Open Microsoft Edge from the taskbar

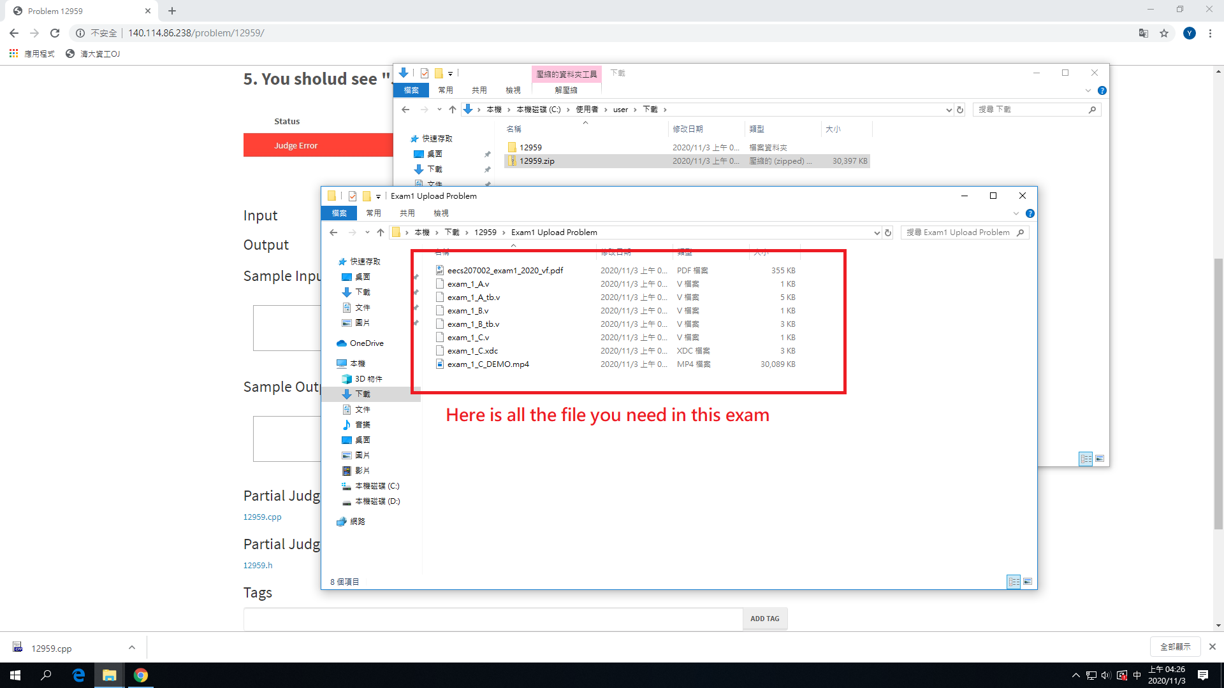(78, 675)
